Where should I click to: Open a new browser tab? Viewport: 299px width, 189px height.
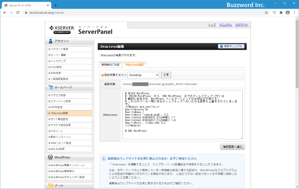(x=56, y=5)
